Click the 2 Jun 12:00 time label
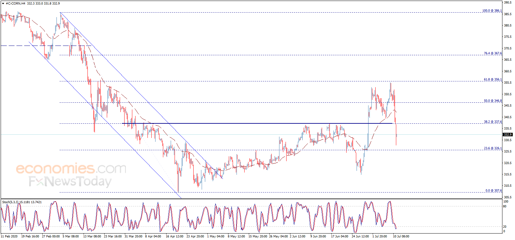The height and width of the screenshot is (240, 515). [298, 236]
